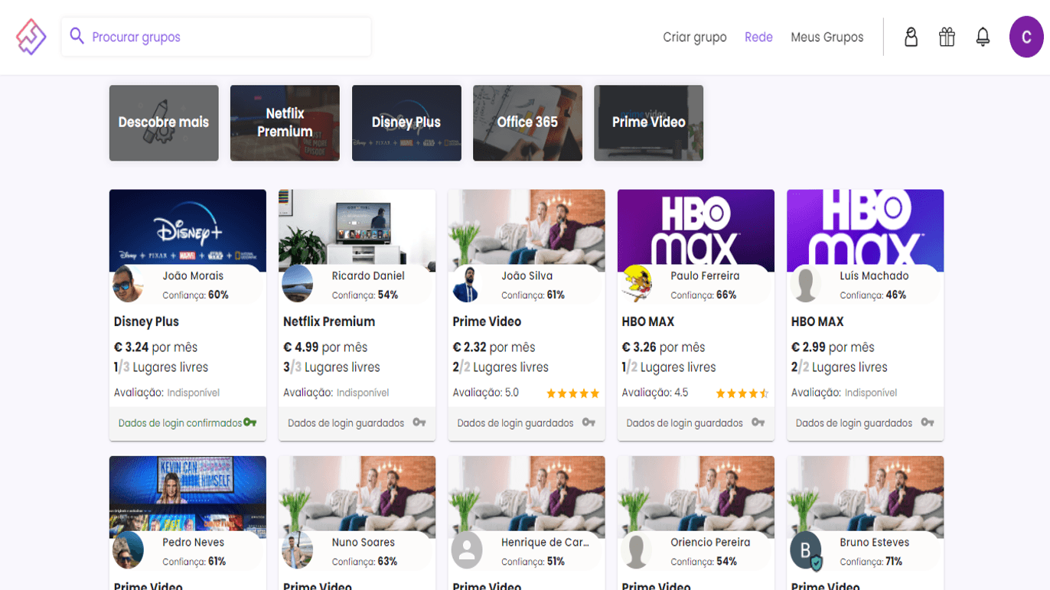The image size is (1050, 590).
Task: Click the search magnifier icon
Action: click(77, 36)
